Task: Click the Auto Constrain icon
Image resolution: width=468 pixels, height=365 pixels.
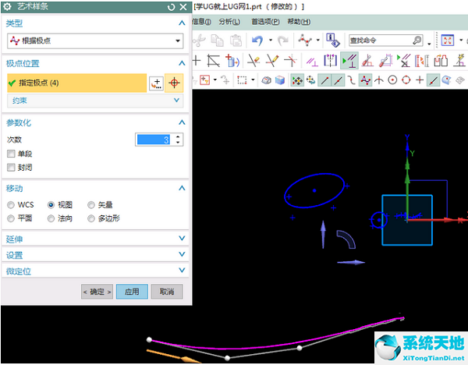Action: point(367,61)
